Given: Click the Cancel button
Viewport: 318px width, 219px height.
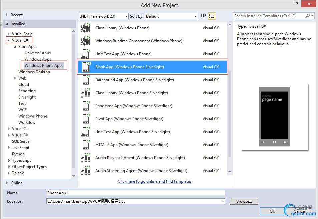Looking at the screenshot, I should pyautogui.click(x=300, y=211).
